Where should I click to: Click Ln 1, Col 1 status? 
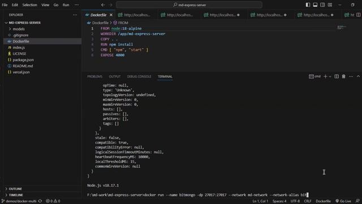click(x=260, y=201)
